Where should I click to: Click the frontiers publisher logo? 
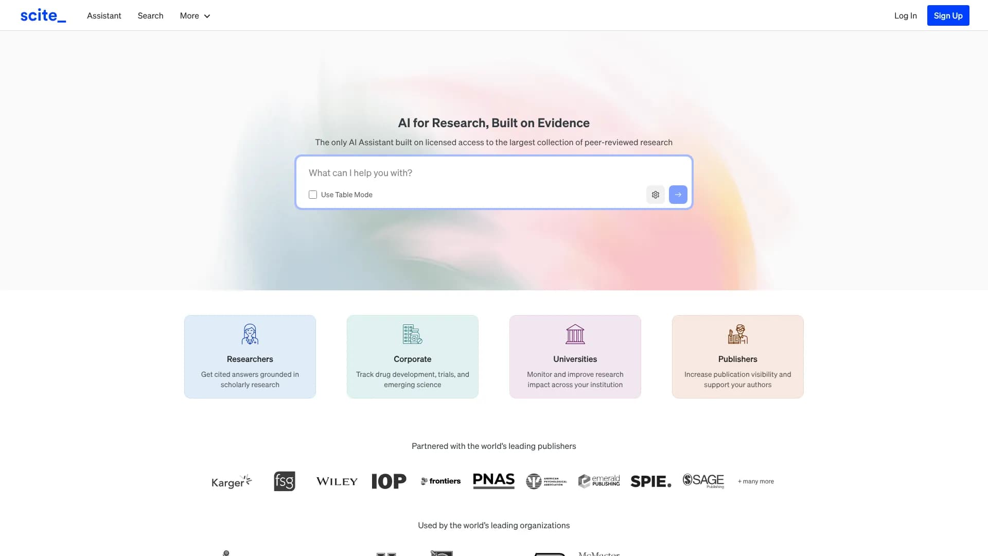(440, 481)
